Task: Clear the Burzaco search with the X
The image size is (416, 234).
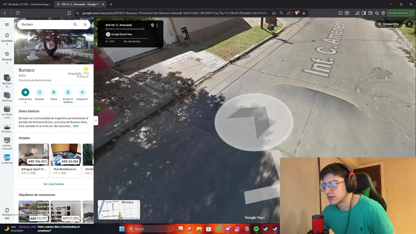Action: click(85, 24)
